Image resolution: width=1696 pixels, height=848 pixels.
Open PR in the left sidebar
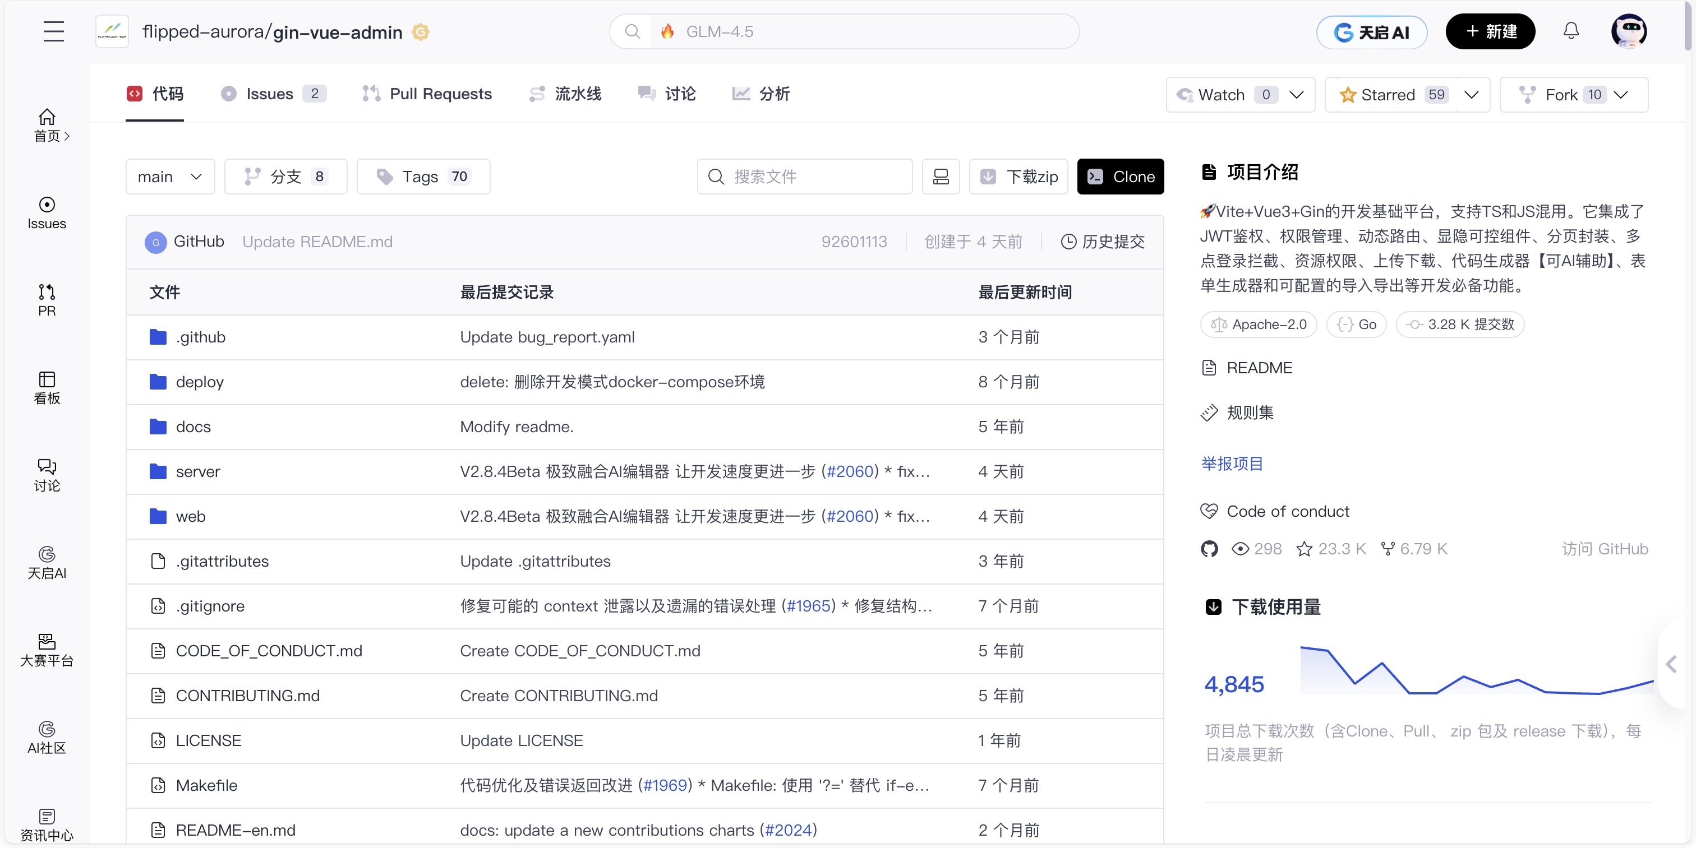pyautogui.click(x=47, y=300)
